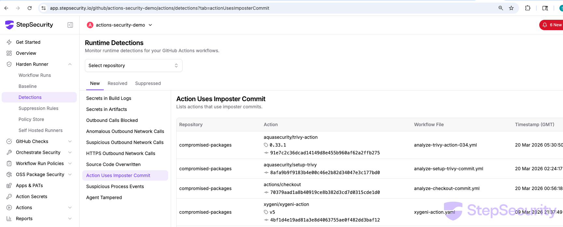Click the red organization avatar A
563x227 pixels.
(90, 25)
